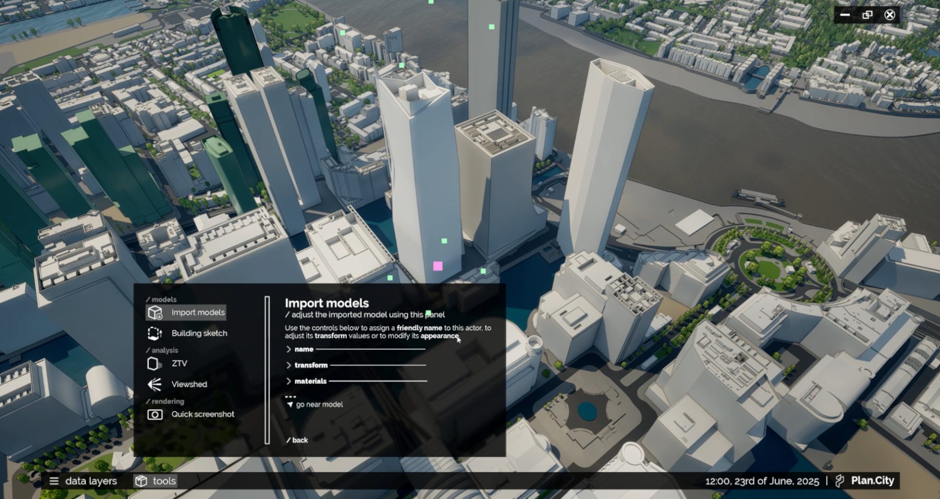Expand the name section
The image size is (940, 499).
[x=304, y=349]
